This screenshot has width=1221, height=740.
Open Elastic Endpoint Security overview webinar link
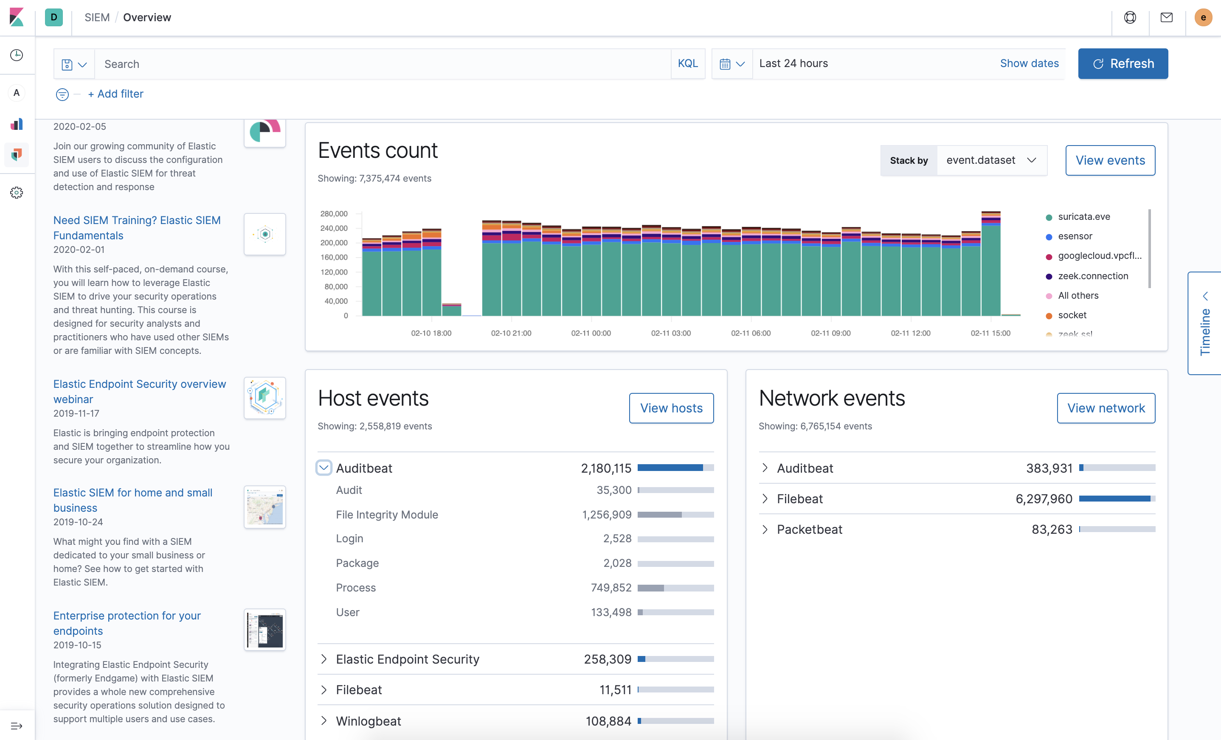[139, 391]
